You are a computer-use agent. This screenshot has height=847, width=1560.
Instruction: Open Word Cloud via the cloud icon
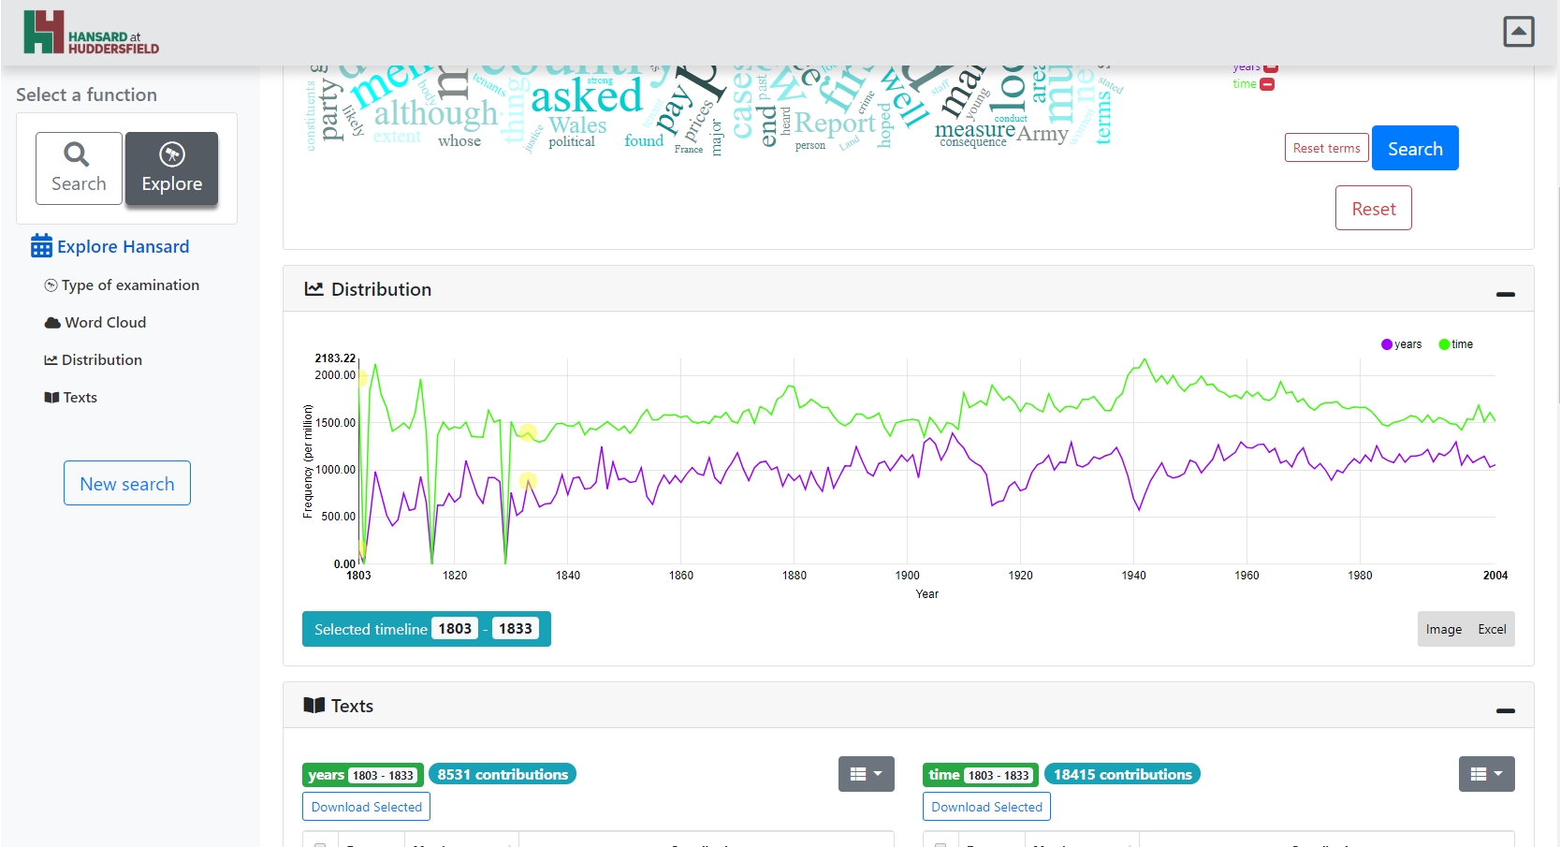pyautogui.click(x=51, y=322)
